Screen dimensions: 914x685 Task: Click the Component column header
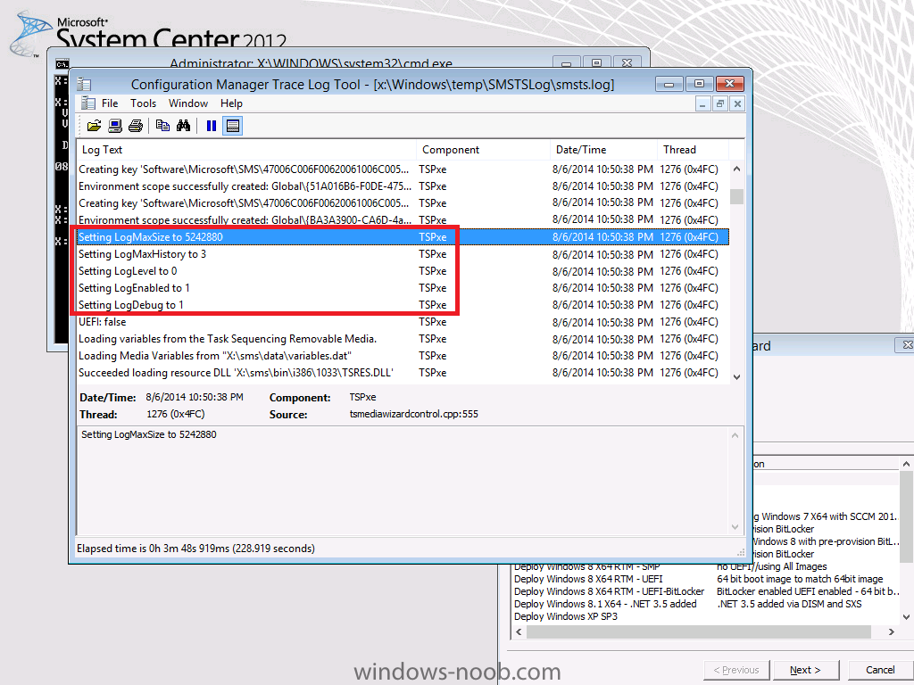coord(483,150)
